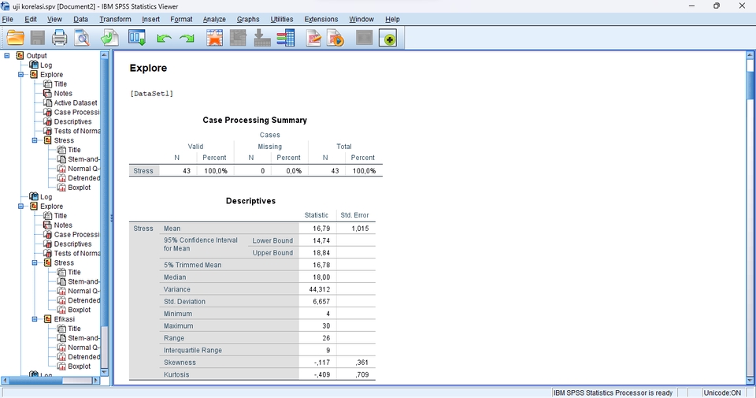The height and width of the screenshot is (398, 756).
Task: Click the create/edit autoscript pencil icon
Action: click(x=313, y=38)
